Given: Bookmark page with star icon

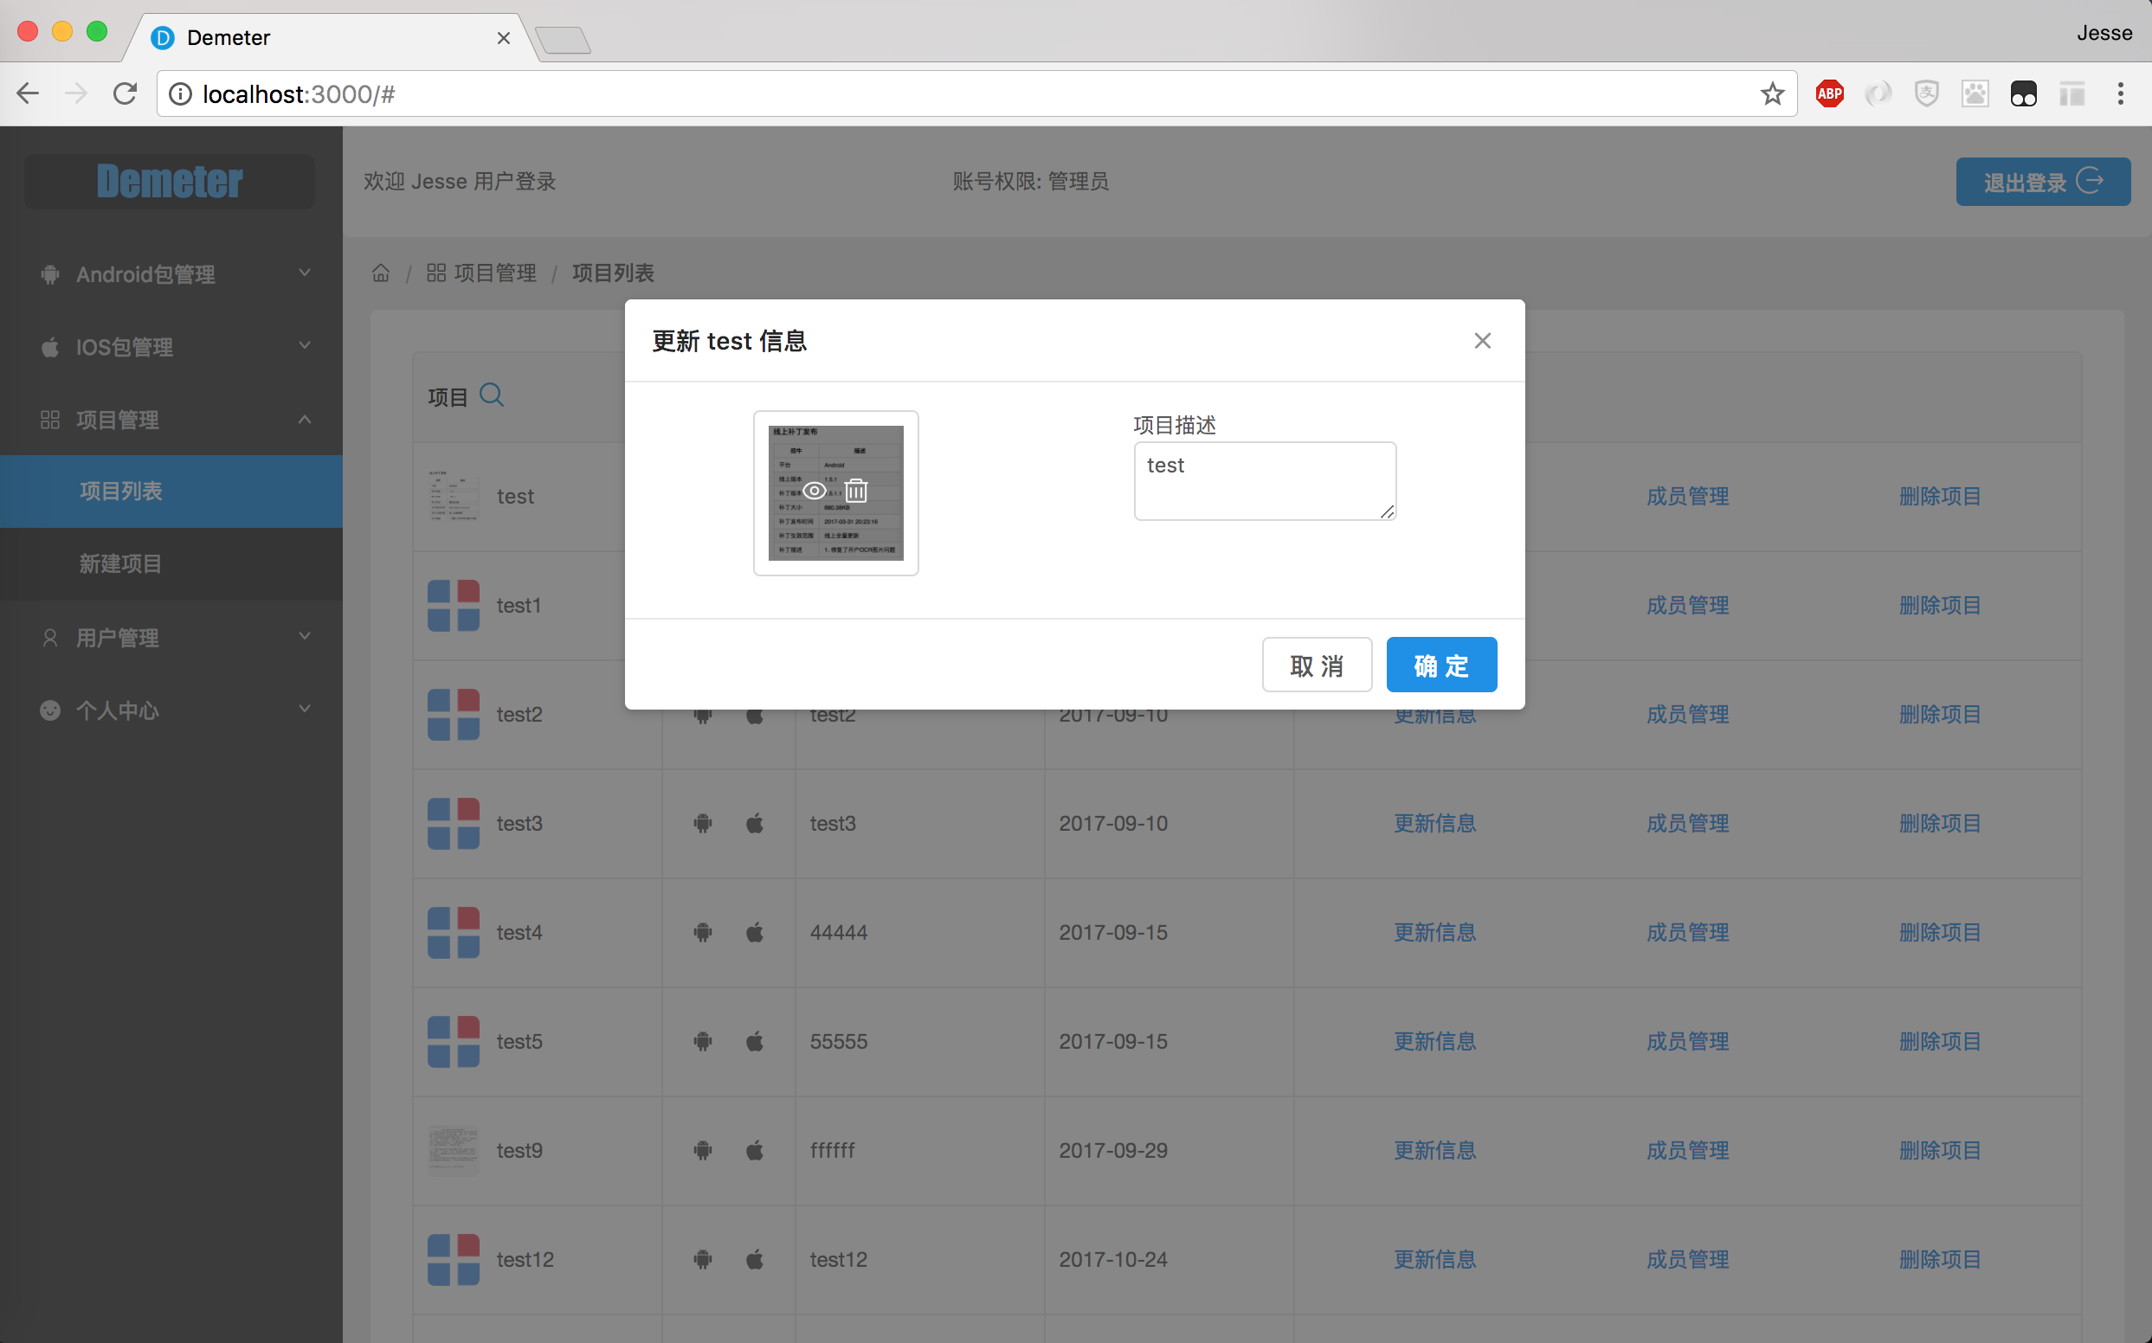Looking at the screenshot, I should click(1772, 93).
